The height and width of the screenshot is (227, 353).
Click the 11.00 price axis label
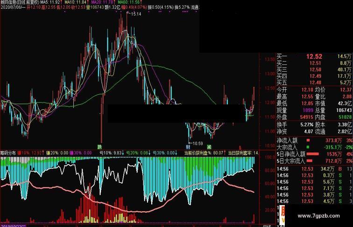(269, 131)
